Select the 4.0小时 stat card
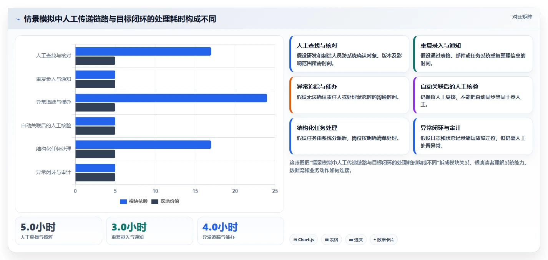Screen dimensions: 548x260 coord(241,231)
